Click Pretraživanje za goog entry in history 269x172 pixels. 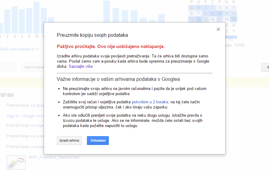(x=25, y=105)
